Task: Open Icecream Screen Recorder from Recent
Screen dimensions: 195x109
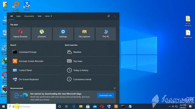Action: [x=36, y=61]
